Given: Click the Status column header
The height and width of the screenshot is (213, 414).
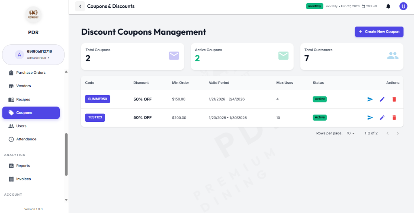Looking at the screenshot, I should pyautogui.click(x=318, y=83).
